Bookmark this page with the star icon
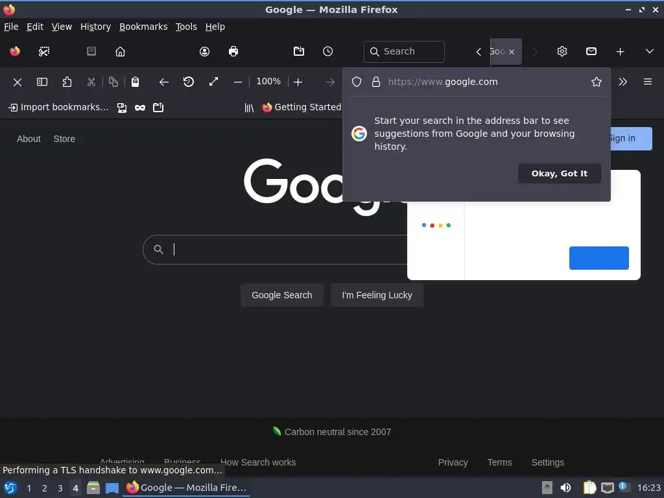The image size is (664, 498). 597,82
